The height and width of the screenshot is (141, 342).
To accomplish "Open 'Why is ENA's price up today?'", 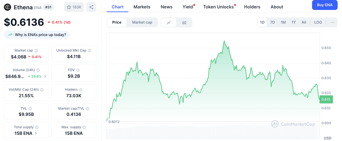I will [37, 35].
